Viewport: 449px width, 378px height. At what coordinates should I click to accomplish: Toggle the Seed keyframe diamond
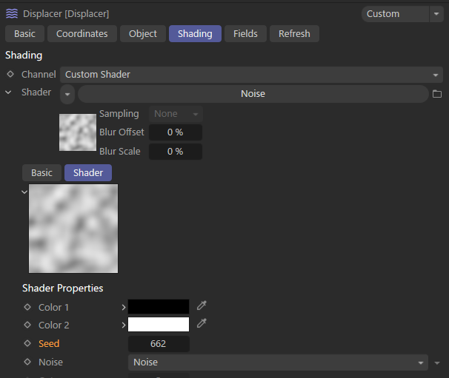pos(27,343)
